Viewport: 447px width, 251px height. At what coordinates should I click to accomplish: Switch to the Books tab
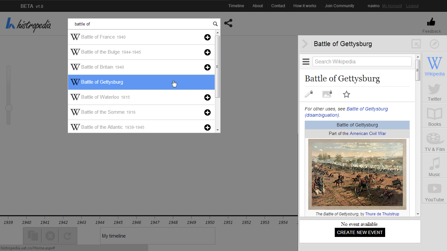pyautogui.click(x=434, y=116)
